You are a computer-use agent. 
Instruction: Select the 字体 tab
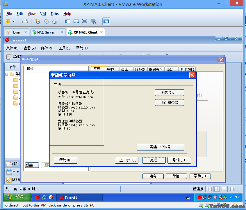[112, 69]
